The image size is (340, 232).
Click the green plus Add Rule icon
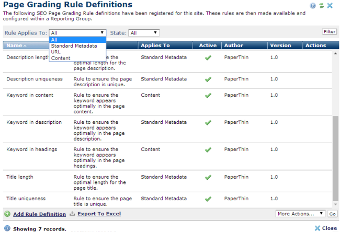(x=7, y=214)
